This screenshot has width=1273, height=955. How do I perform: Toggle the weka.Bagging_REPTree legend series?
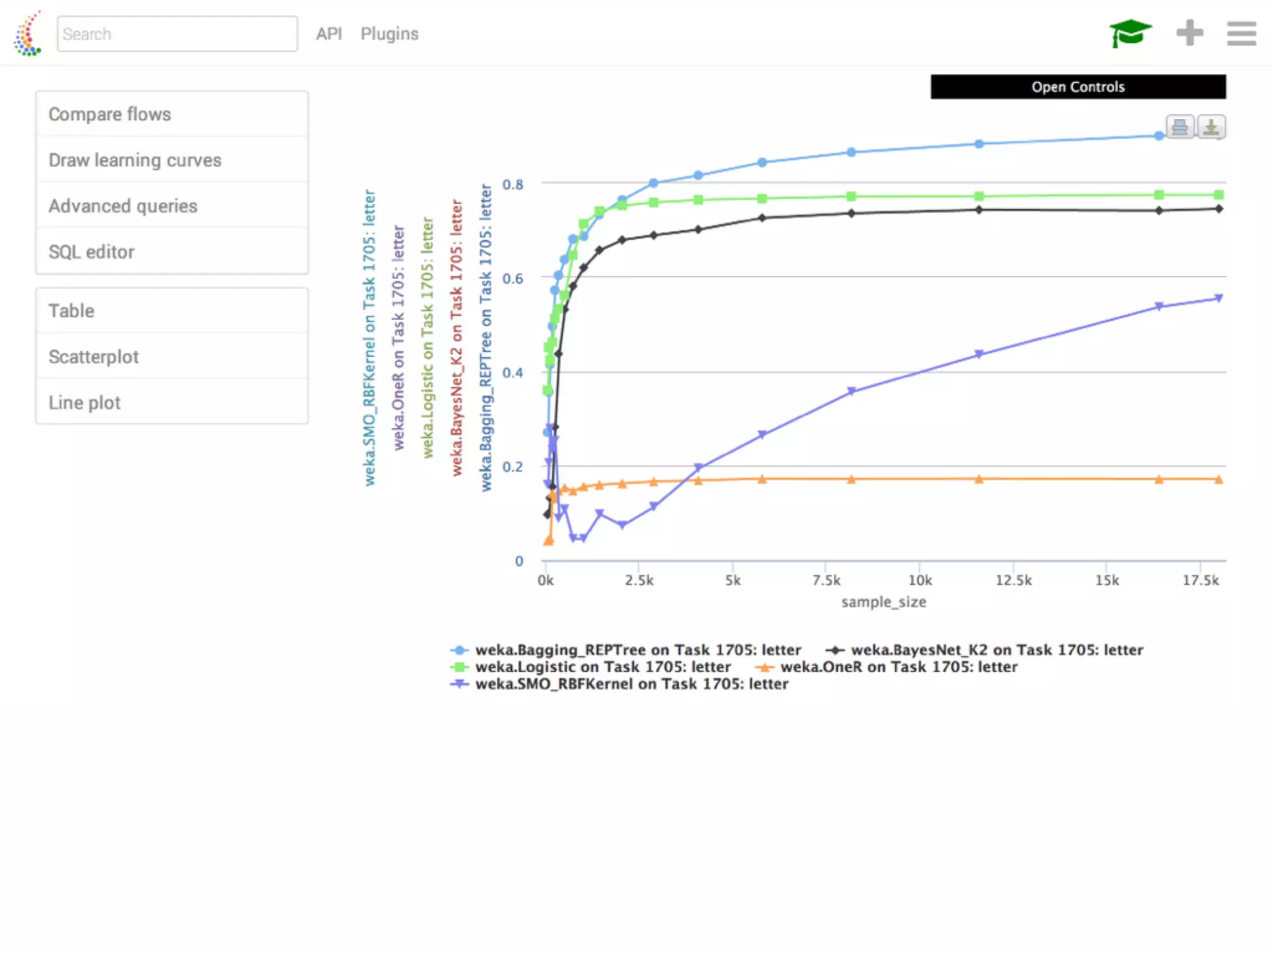(x=637, y=650)
